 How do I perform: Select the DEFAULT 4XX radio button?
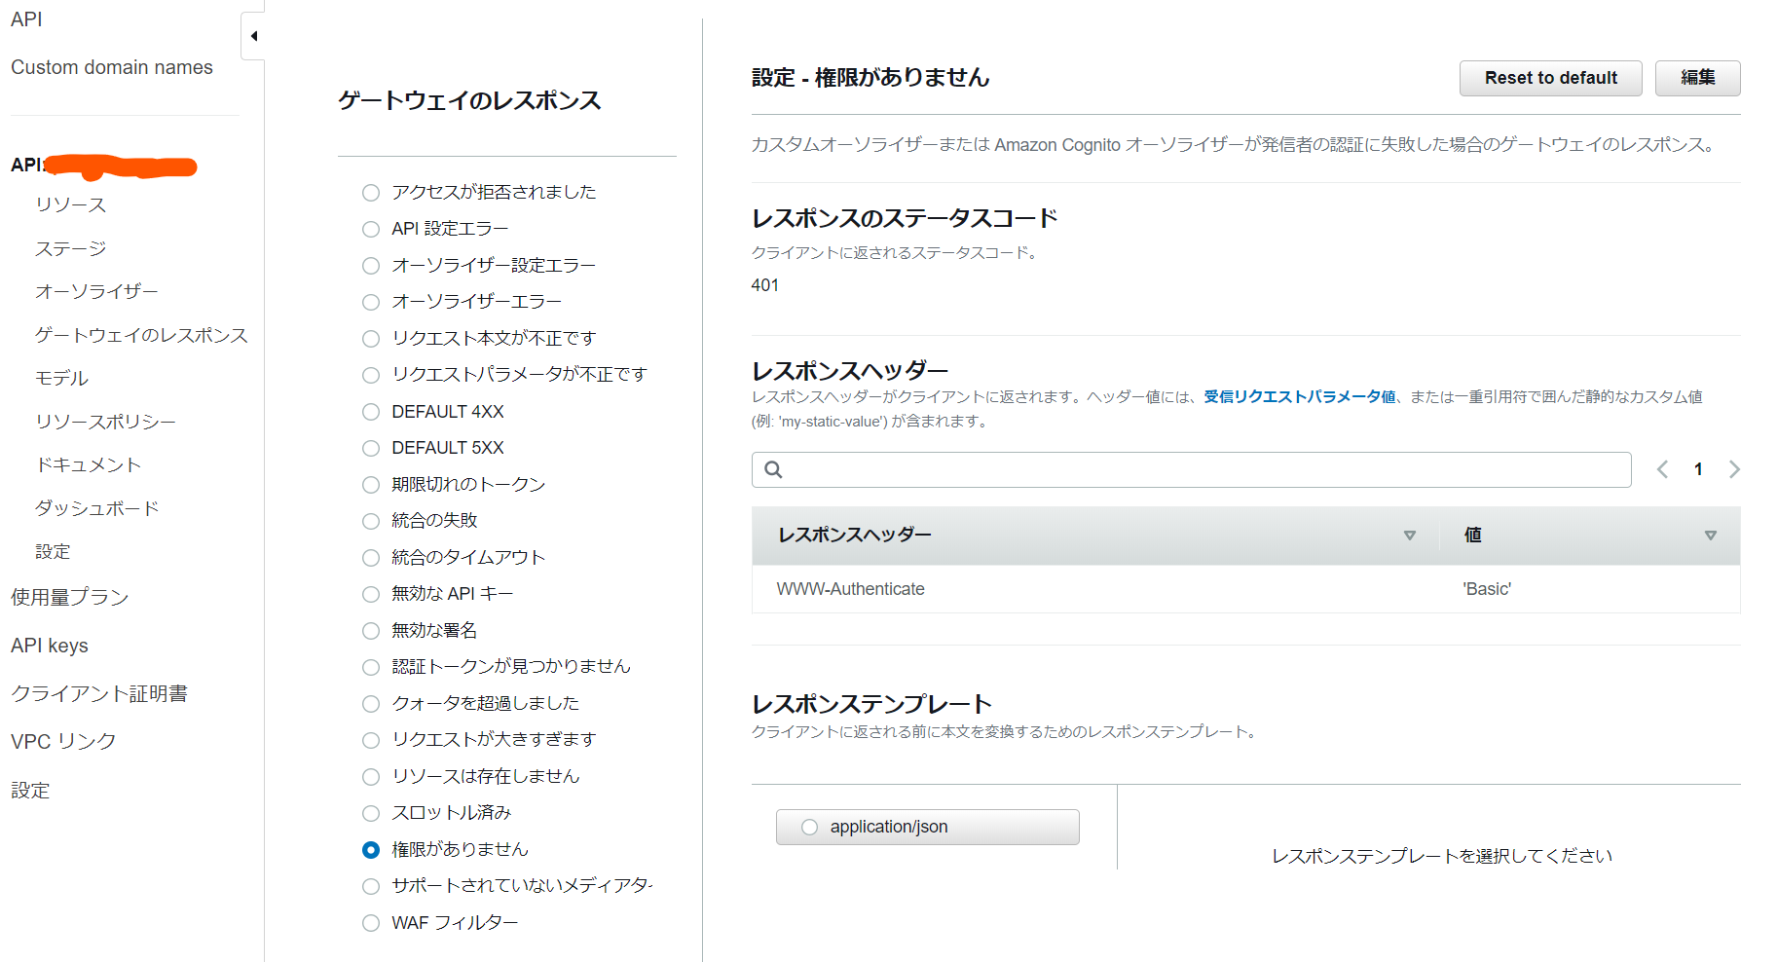point(371,412)
